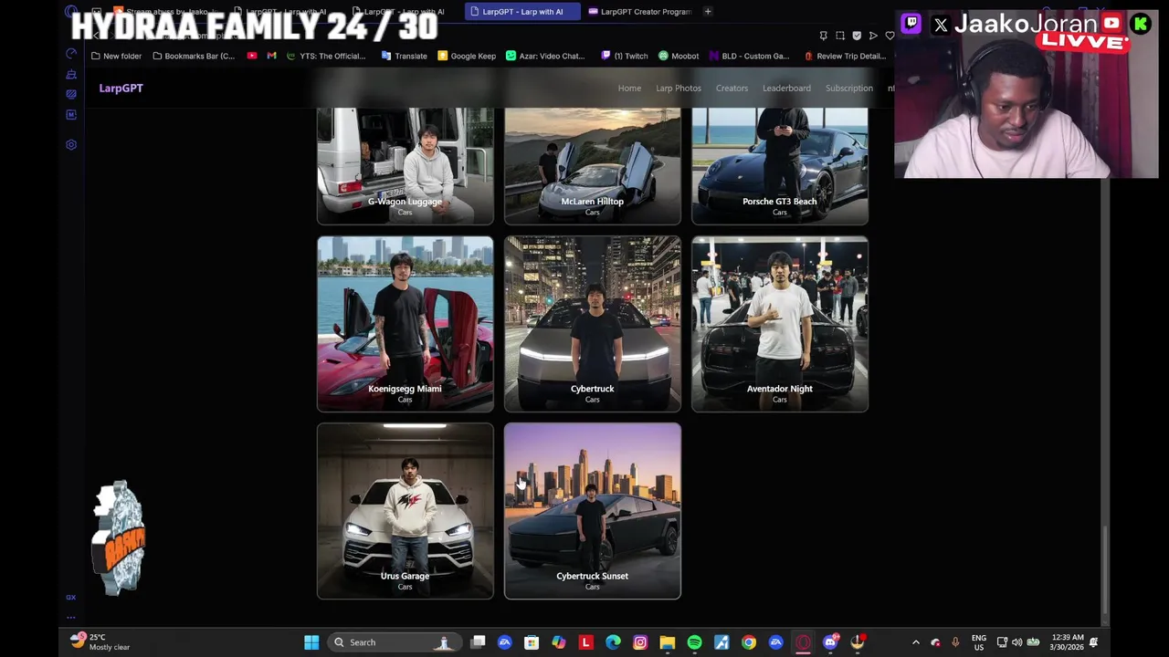1169x657 pixels.
Task: Click the shield icon in address bar
Action: 857,36
